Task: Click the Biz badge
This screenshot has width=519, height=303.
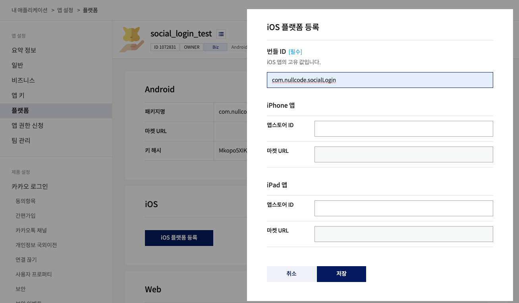Action: (x=216, y=47)
